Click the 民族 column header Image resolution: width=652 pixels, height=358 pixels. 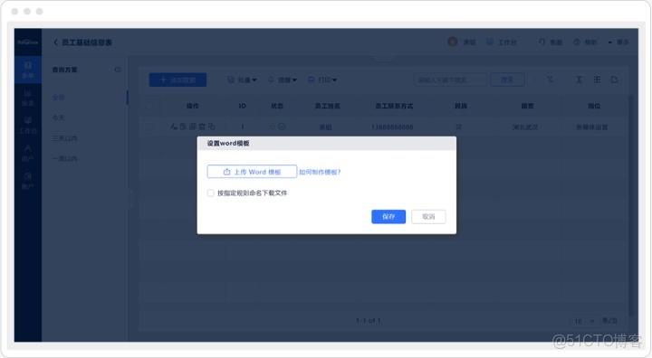click(x=461, y=106)
